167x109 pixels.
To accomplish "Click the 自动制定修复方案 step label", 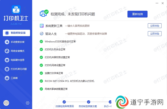I will 88,106.
